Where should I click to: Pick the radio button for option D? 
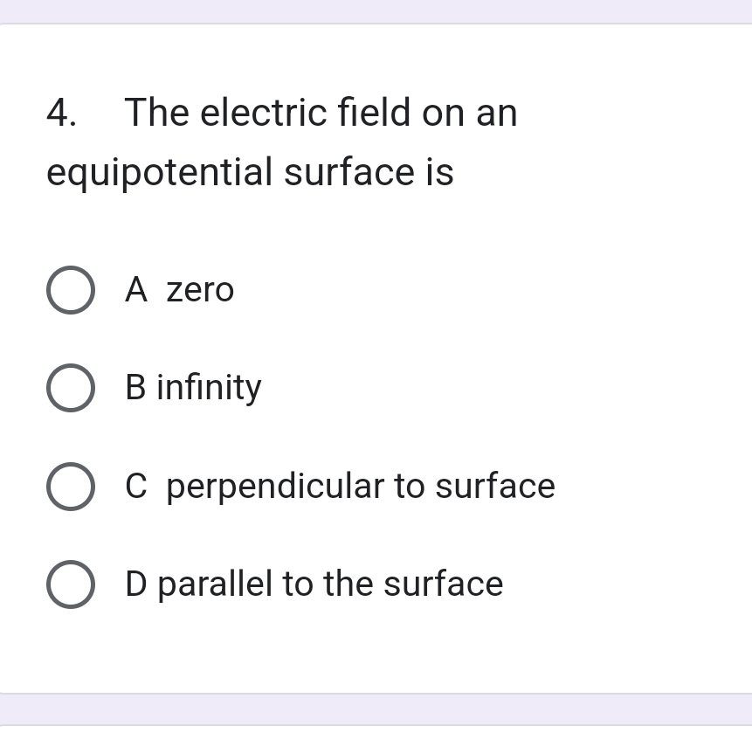70,584
